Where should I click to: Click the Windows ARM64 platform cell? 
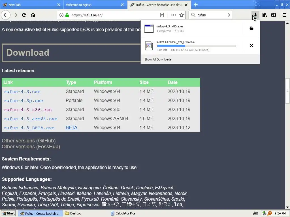click(111, 118)
